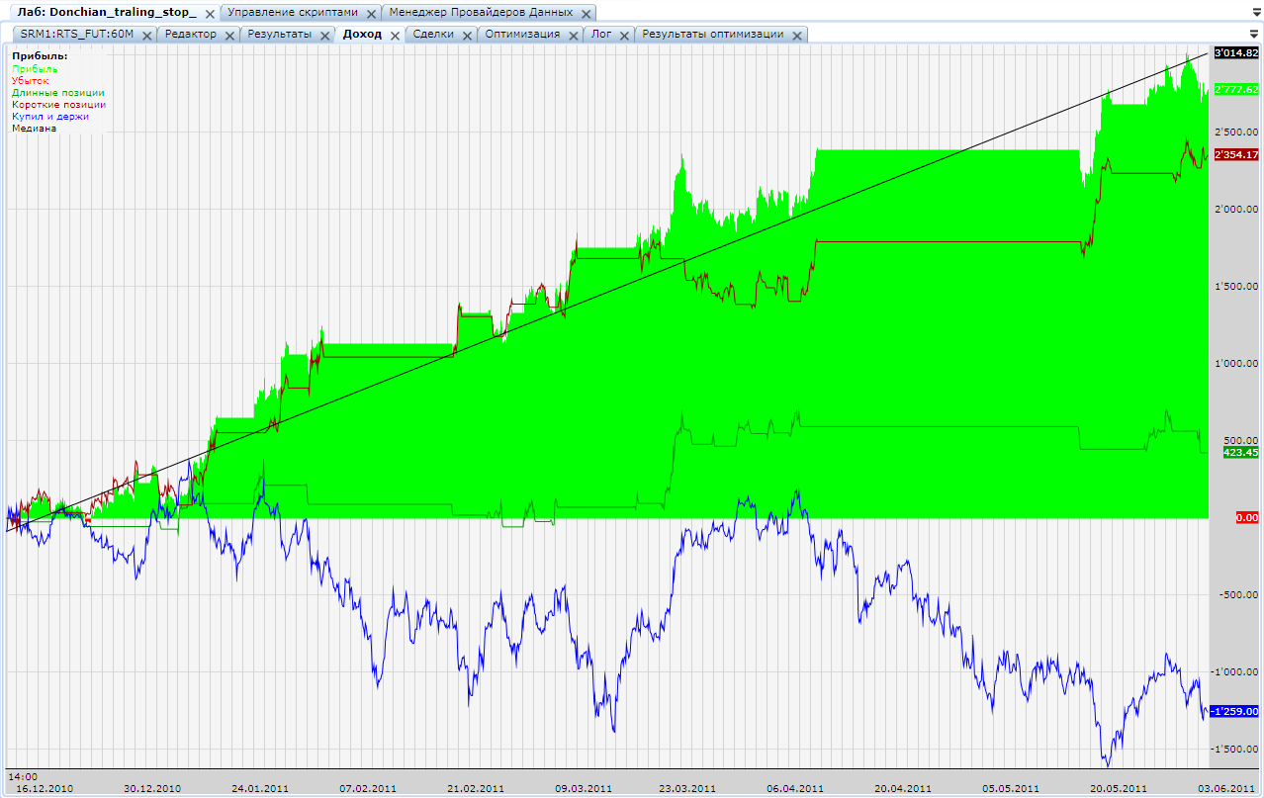This screenshot has width=1264, height=798.
Task: Close the Результаты tab
Action: pyautogui.click(x=324, y=35)
